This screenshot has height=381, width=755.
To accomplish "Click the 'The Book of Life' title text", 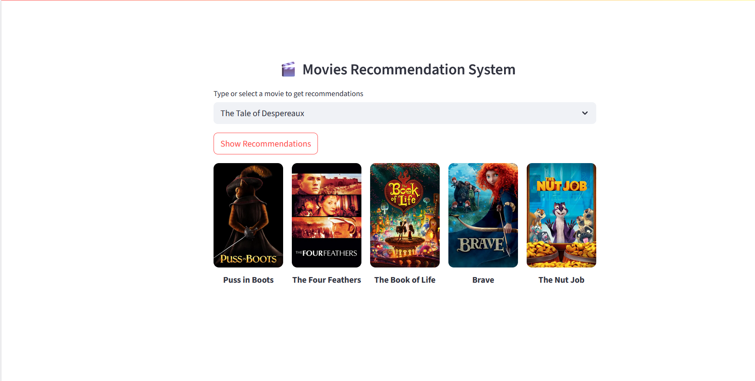I will click(405, 280).
